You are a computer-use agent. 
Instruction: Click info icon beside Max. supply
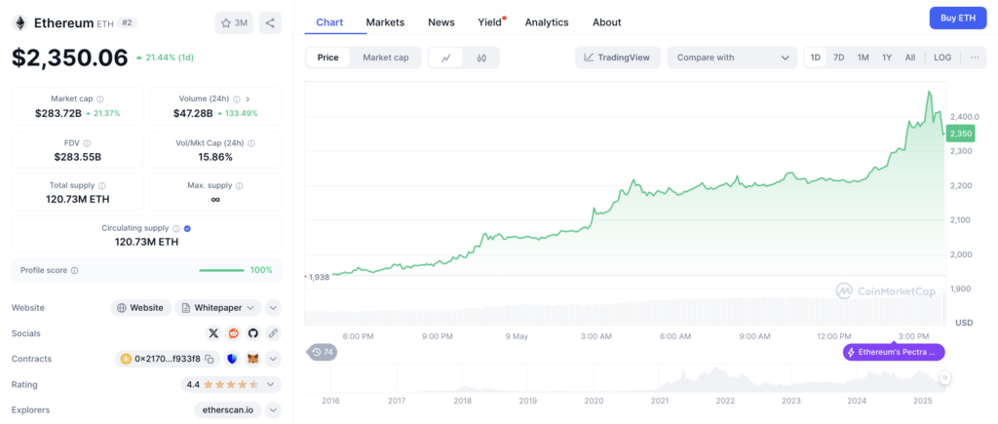[x=240, y=186]
